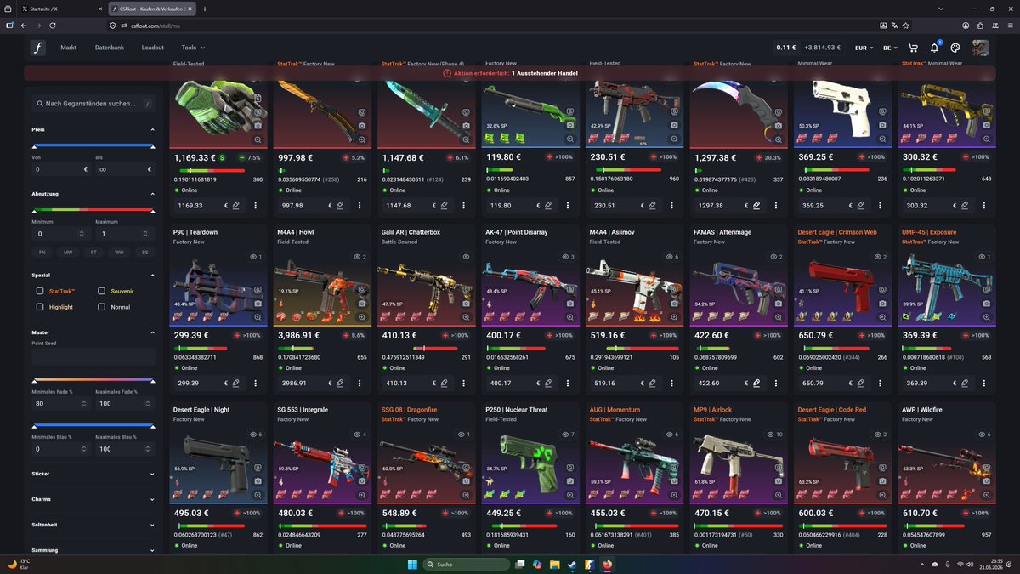
Task: Open the M4A4 | Howl listing title
Action: [300, 232]
